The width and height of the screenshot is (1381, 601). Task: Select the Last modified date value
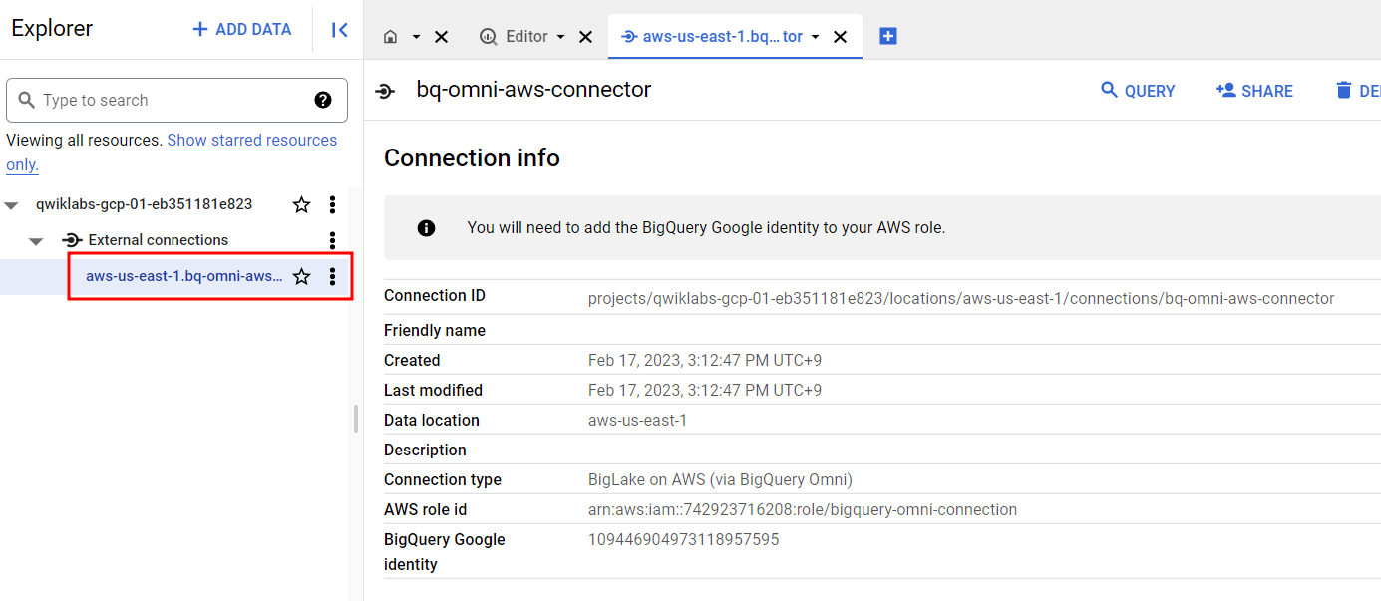(x=705, y=390)
